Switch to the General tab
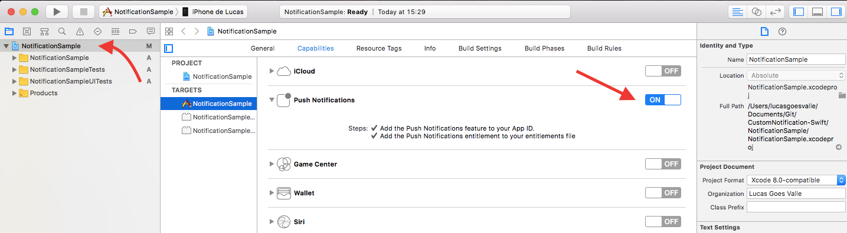 263,48
